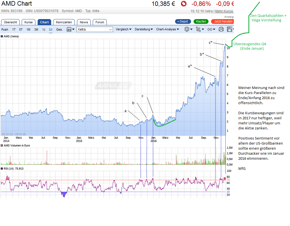Follow the Mehr Kurse link
Image resolution: width=290 pixels, height=226 pixels.
click(x=224, y=11)
